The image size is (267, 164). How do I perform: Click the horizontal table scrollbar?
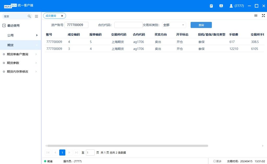point(128,146)
